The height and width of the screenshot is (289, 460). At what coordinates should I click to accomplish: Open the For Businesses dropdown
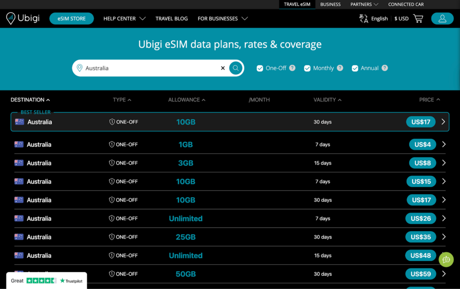tap(222, 18)
